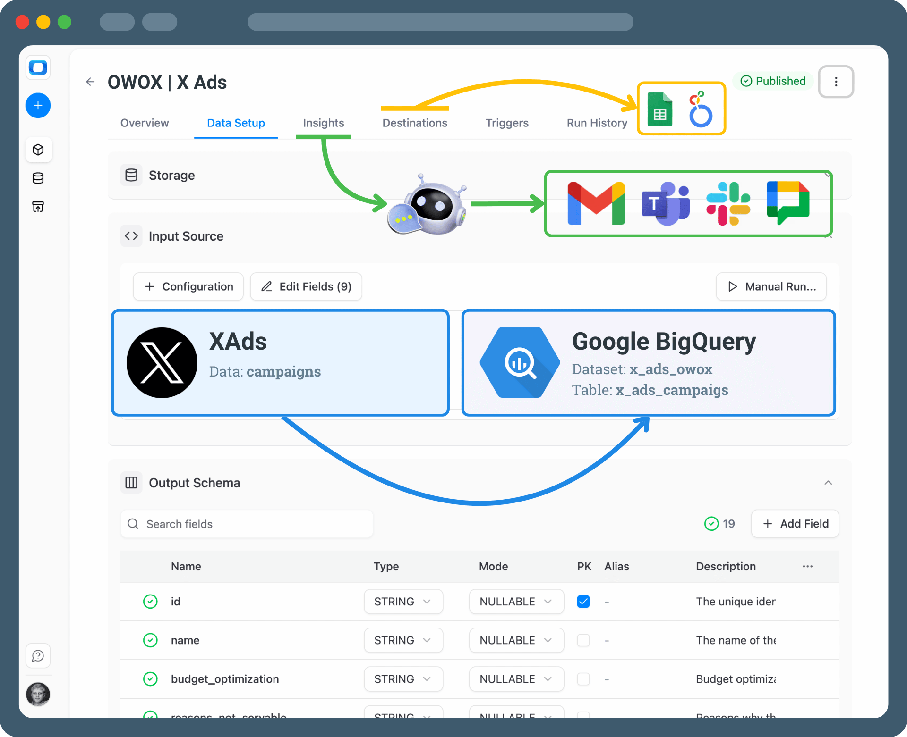
Task: Check the PK checkbox for name field
Action: pyautogui.click(x=583, y=640)
